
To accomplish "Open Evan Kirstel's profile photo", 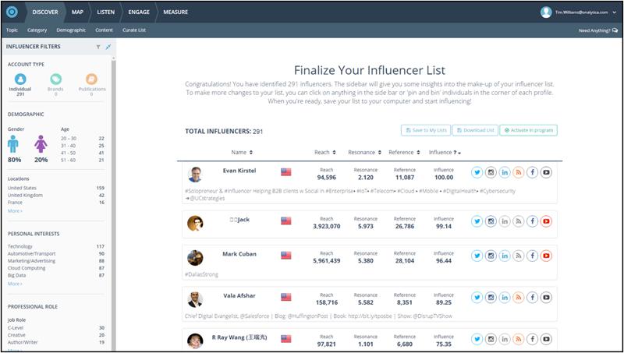I will coord(195,174).
